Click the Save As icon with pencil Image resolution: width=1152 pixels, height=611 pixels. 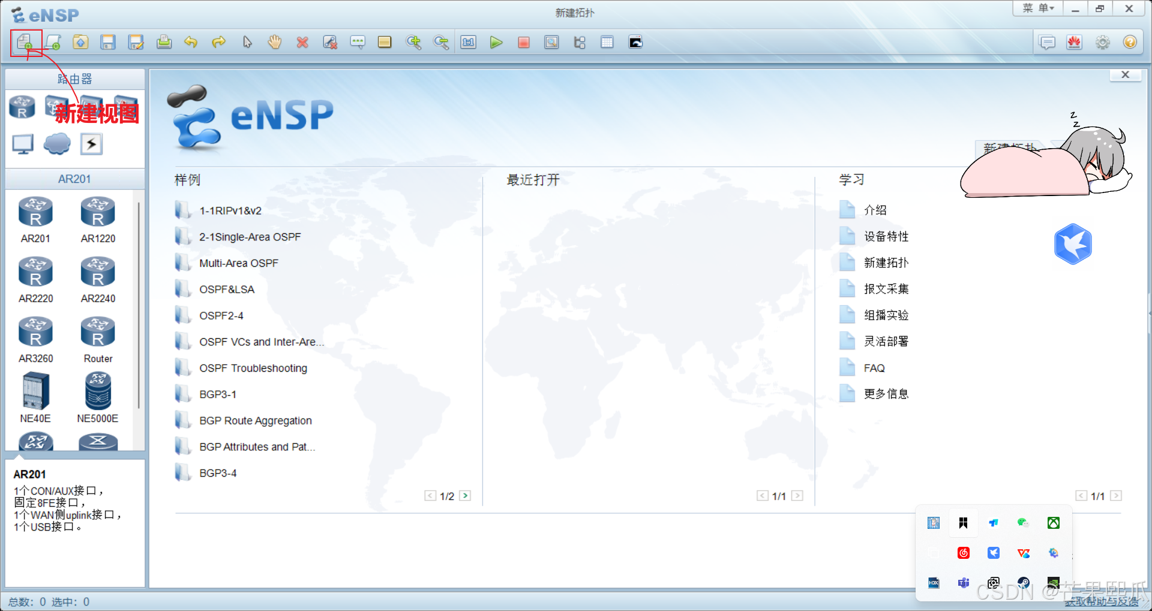click(x=136, y=42)
